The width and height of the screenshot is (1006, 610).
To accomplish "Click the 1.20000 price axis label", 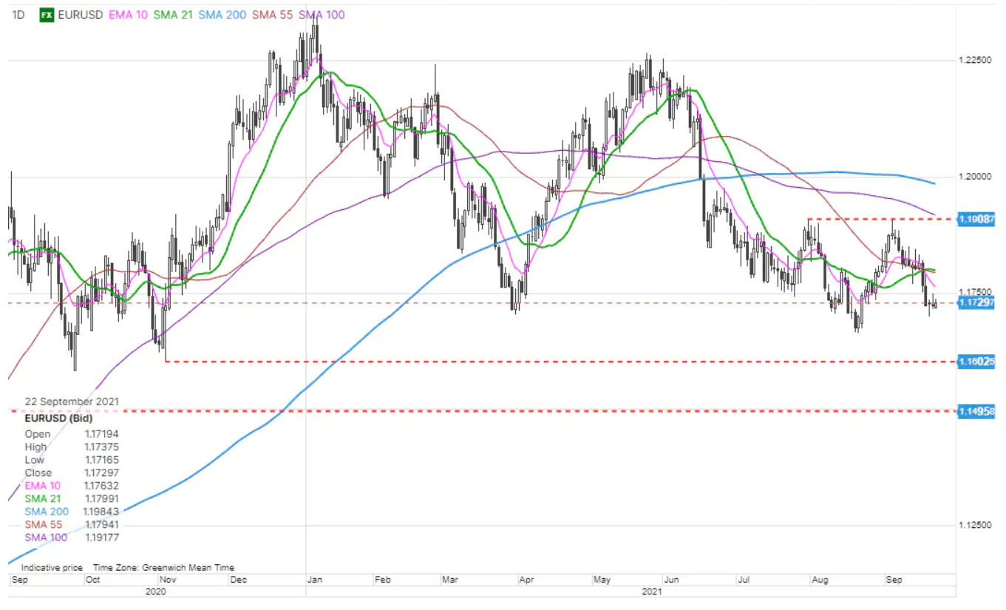I will (976, 177).
